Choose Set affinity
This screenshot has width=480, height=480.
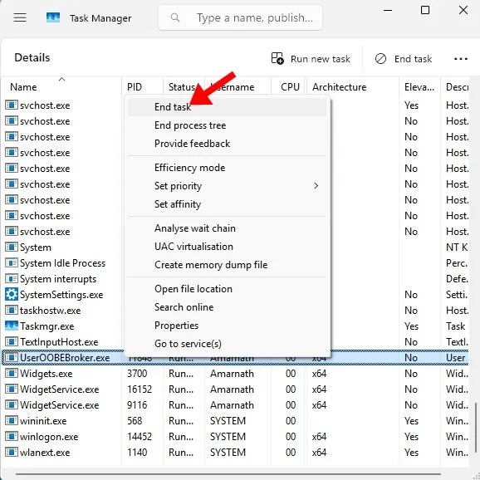[228, 204]
